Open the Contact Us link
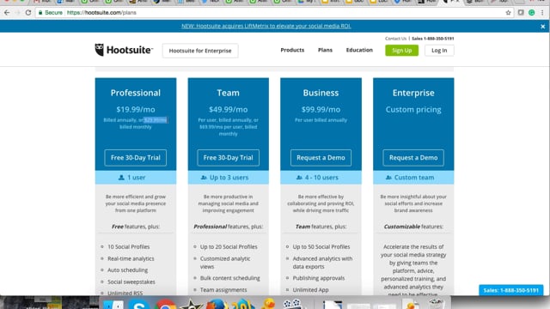Image resolution: width=550 pixels, height=309 pixels. (395, 39)
